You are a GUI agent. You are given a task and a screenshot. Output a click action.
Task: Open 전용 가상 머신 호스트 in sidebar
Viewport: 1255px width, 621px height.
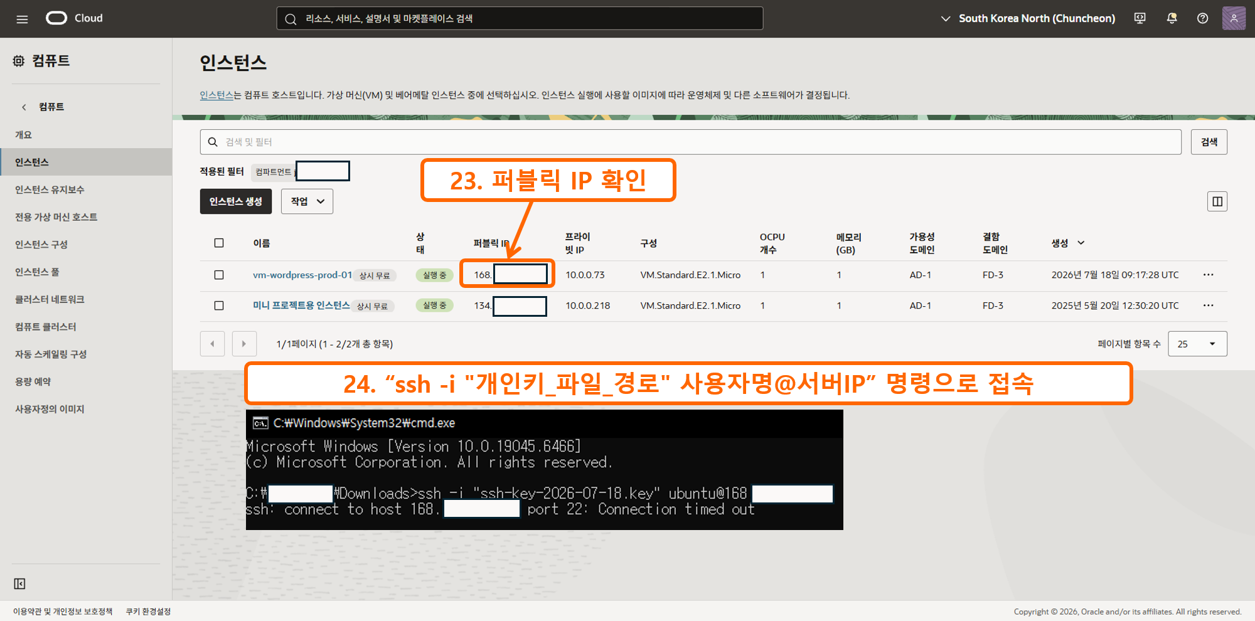(56, 217)
